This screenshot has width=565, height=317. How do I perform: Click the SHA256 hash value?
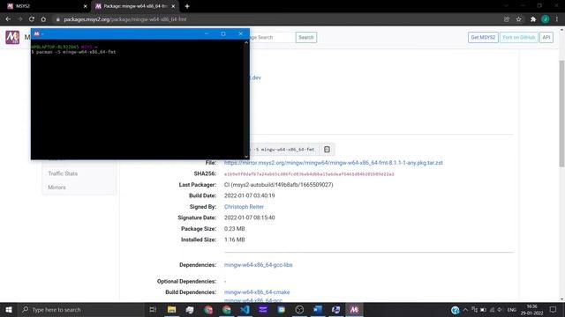[309, 174]
